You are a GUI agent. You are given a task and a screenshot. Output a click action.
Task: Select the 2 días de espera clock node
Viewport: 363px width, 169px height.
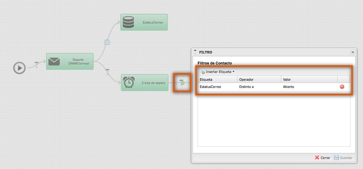[x=145, y=83]
